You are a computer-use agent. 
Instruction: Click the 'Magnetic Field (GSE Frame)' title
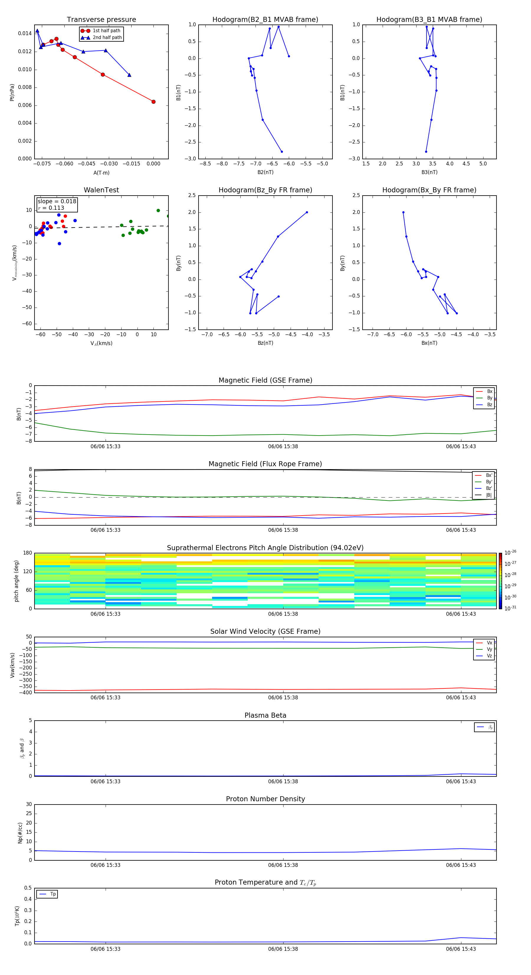[265, 380]
